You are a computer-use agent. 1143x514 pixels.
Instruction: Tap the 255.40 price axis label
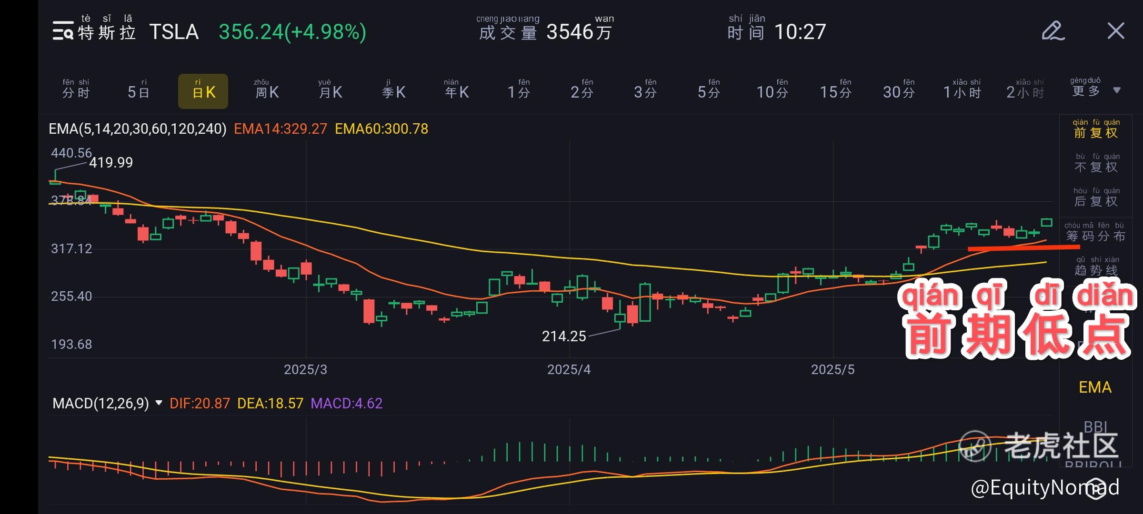tap(71, 297)
